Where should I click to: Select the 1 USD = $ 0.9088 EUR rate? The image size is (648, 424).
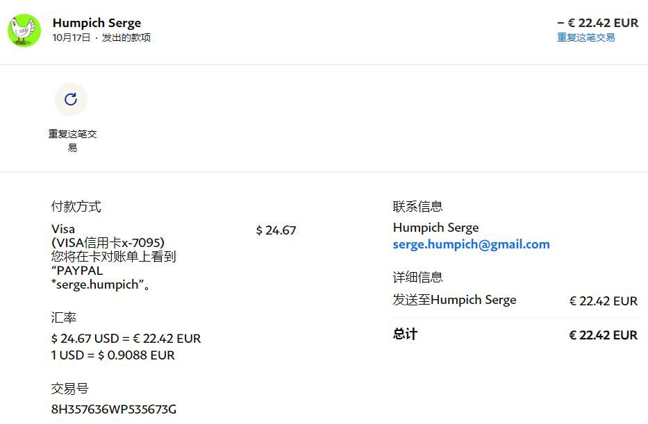click(x=113, y=355)
